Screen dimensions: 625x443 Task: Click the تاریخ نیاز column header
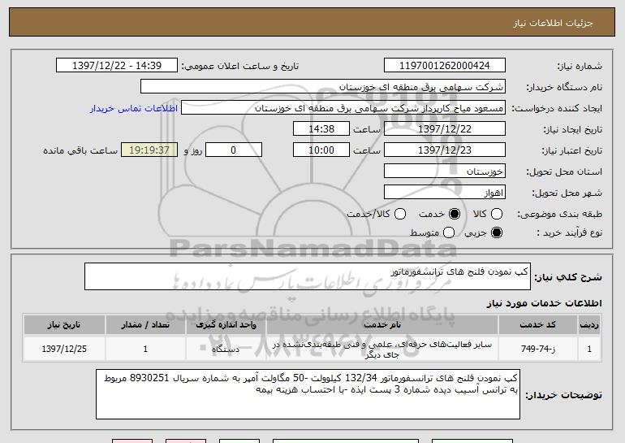click(x=64, y=325)
